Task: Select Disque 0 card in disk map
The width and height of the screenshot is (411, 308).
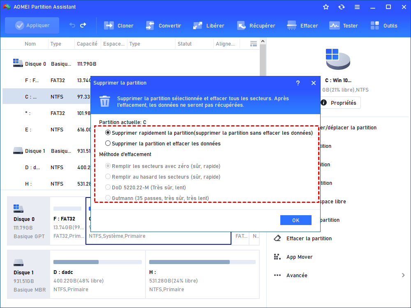Action: [29, 221]
